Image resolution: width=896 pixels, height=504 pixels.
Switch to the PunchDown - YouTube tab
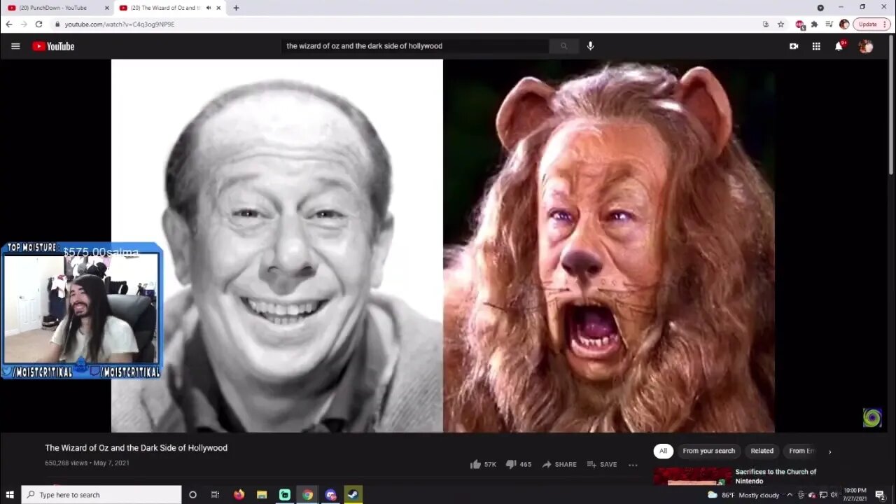pyautogui.click(x=59, y=8)
